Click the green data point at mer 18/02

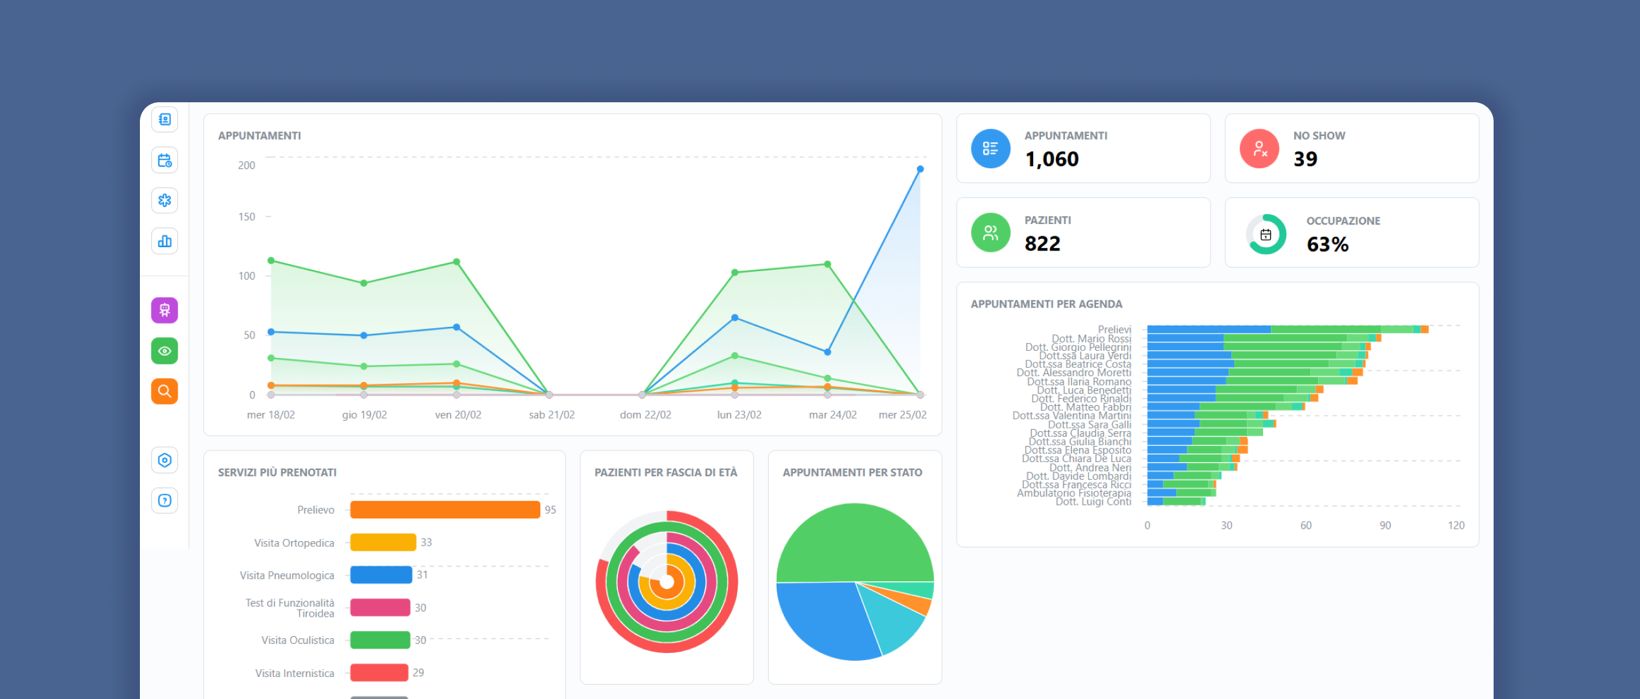pos(271,261)
